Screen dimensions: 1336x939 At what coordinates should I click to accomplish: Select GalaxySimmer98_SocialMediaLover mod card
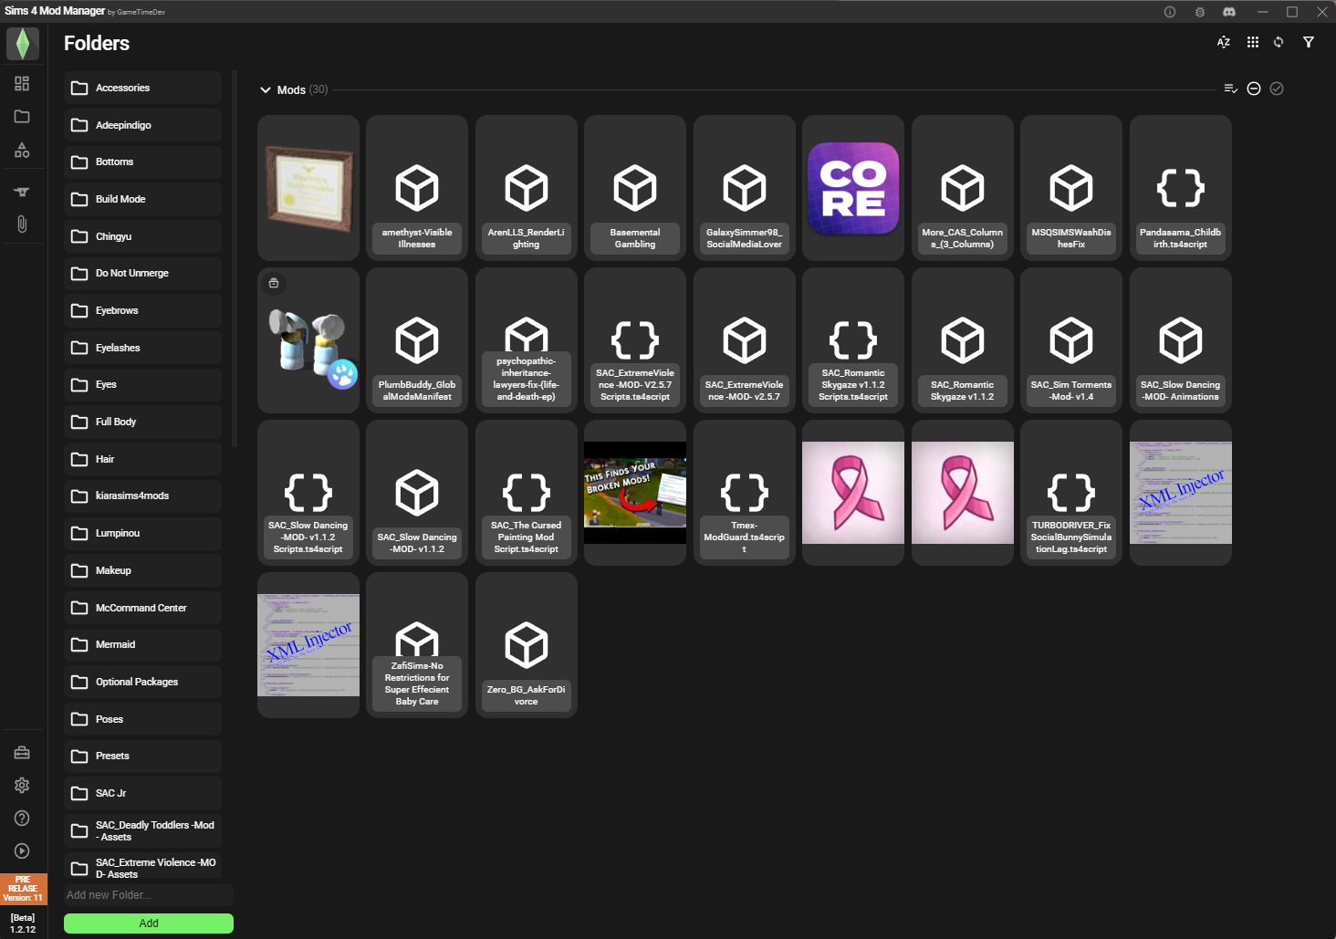tap(745, 188)
